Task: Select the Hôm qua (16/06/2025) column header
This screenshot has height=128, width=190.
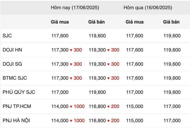Action: pyautogui.click(x=148, y=8)
